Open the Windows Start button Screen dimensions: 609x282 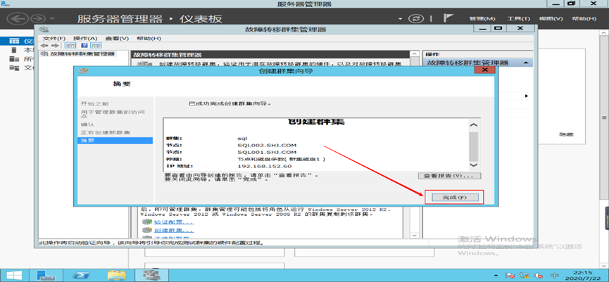click(x=14, y=275)
